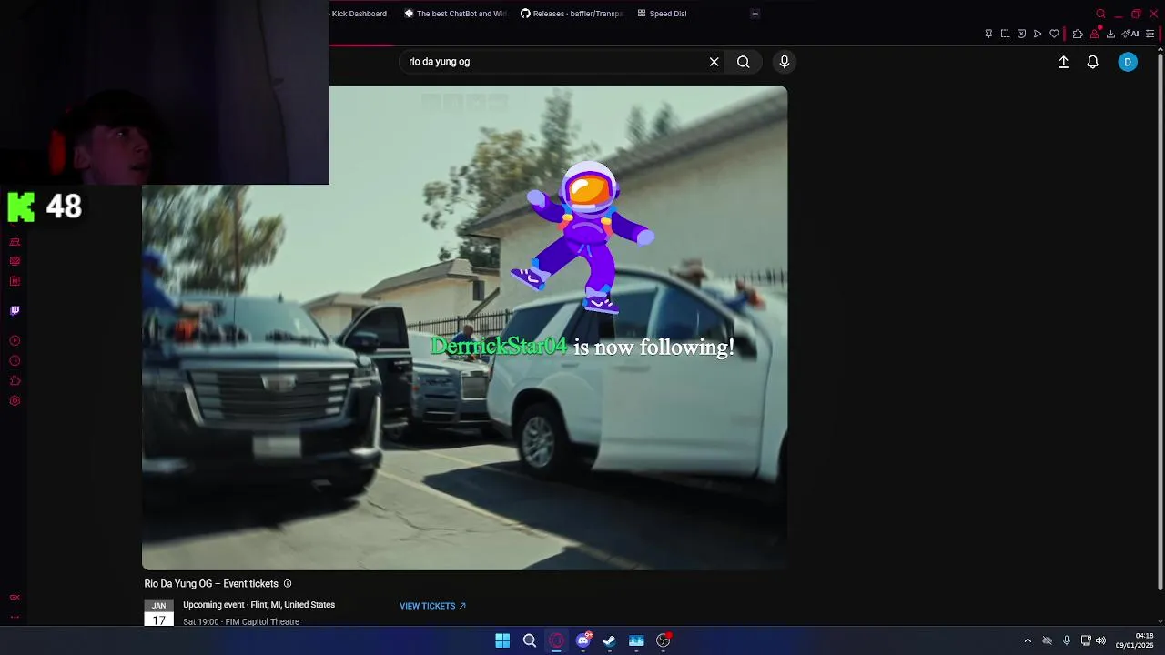This screenshot has height=655, width=1165.
Task: Click the music video player
Action: coord(464,327)
